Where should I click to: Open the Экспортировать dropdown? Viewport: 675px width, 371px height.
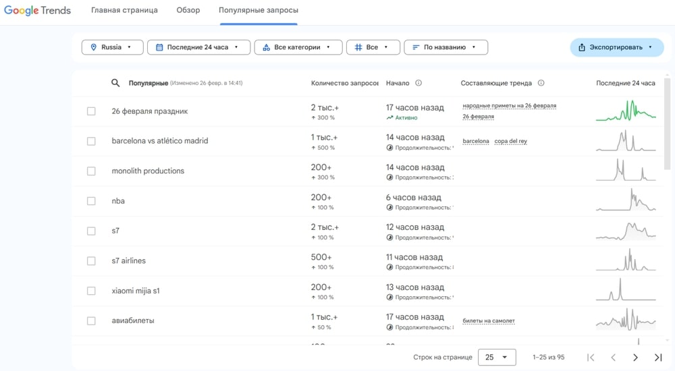tap(617, 47)
